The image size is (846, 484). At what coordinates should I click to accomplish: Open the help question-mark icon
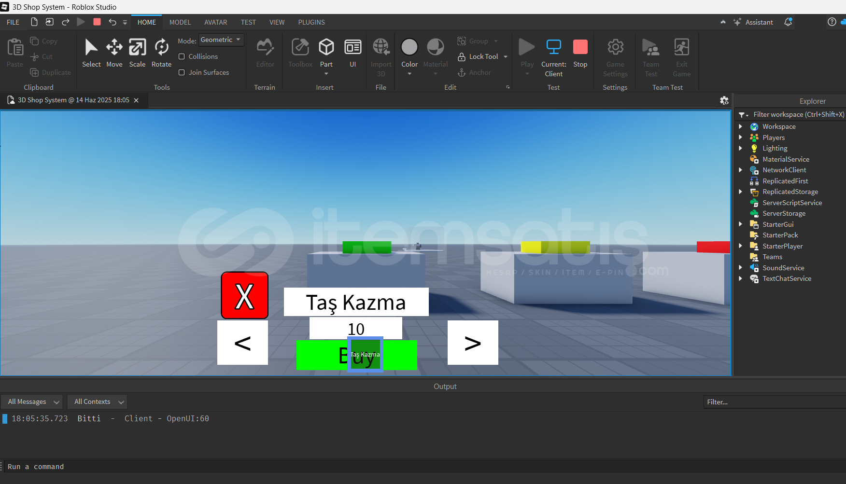tap(832, 22)
